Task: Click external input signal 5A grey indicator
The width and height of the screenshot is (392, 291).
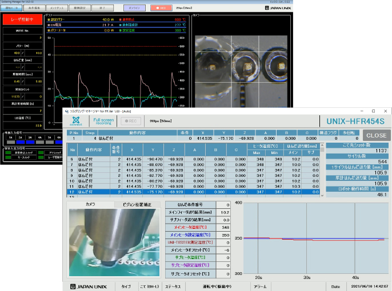Action: coord(50,142)
